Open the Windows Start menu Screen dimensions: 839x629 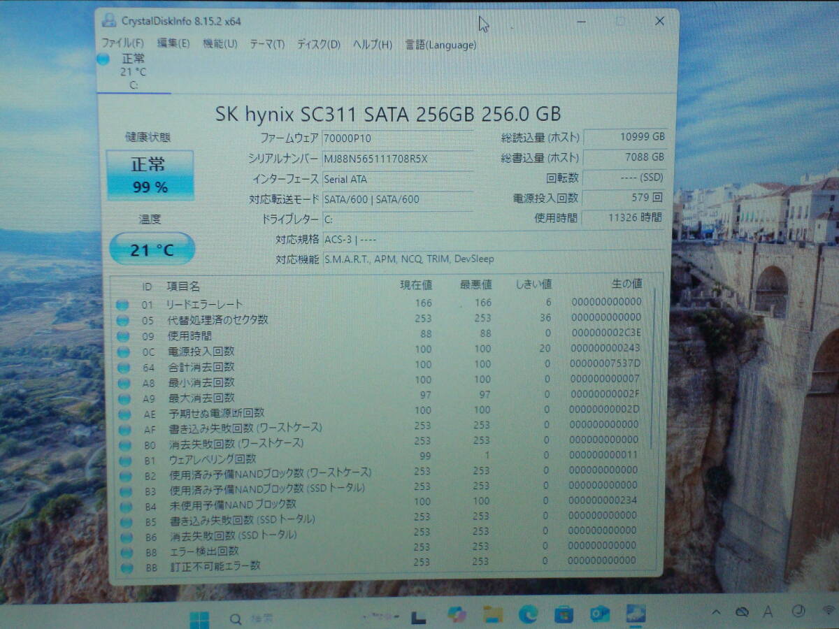click(x=199, y=619)
